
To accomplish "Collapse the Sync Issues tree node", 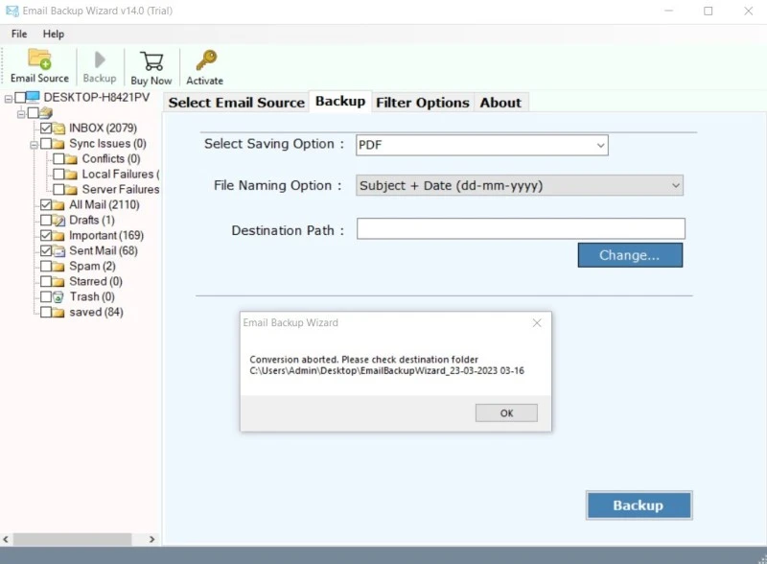I will pyautogui.click(x=34, y=145).
